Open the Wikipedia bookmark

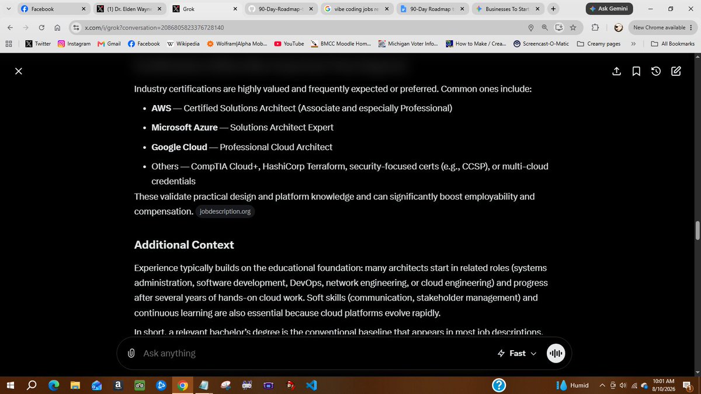pyautogui.click(x=183, y=44)
